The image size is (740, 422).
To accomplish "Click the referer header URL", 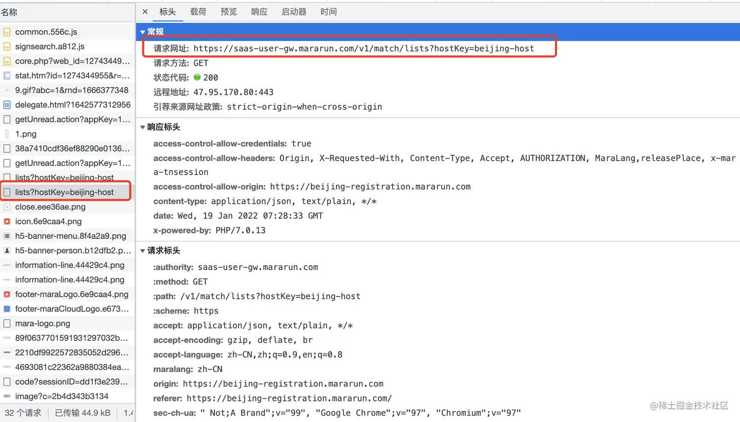I will (289, 399).
